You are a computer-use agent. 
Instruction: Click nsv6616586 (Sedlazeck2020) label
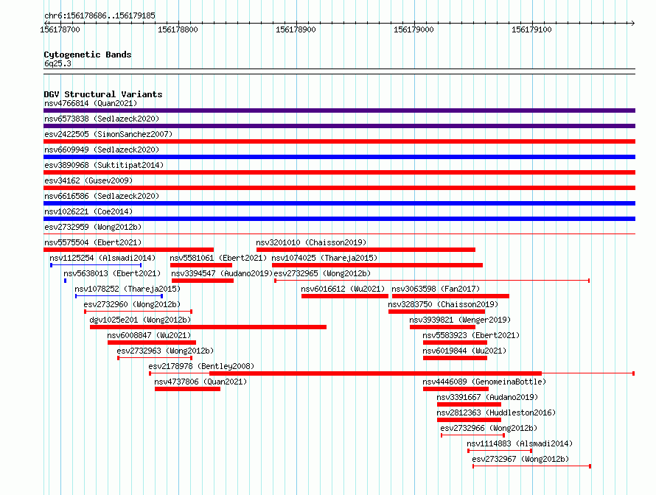102,196
